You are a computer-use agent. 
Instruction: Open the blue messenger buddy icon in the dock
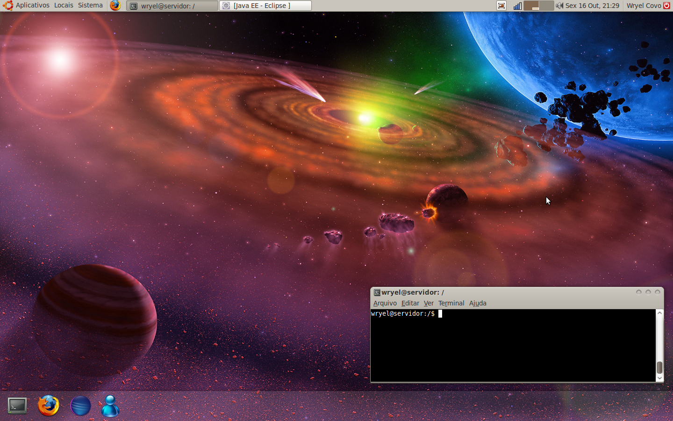click(x=110, y=406)
